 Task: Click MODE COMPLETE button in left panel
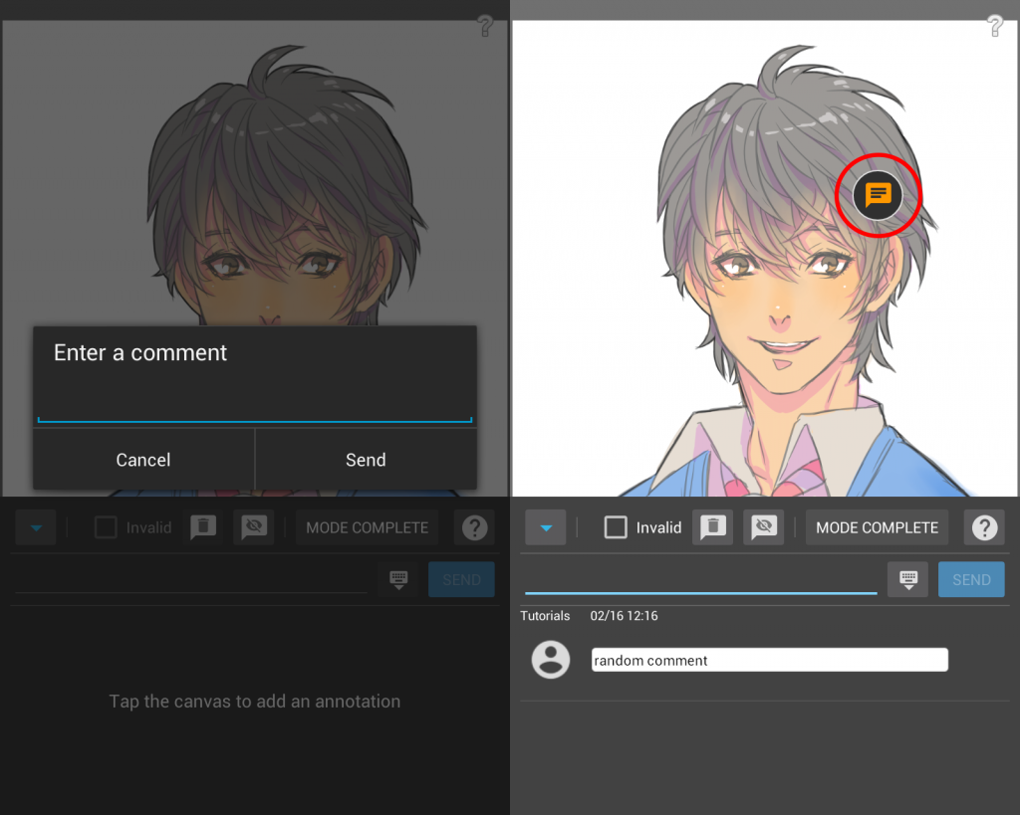[367, 527]
